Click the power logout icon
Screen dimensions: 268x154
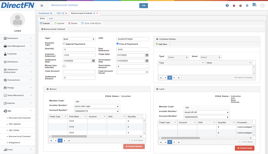(x=262, y=5)
